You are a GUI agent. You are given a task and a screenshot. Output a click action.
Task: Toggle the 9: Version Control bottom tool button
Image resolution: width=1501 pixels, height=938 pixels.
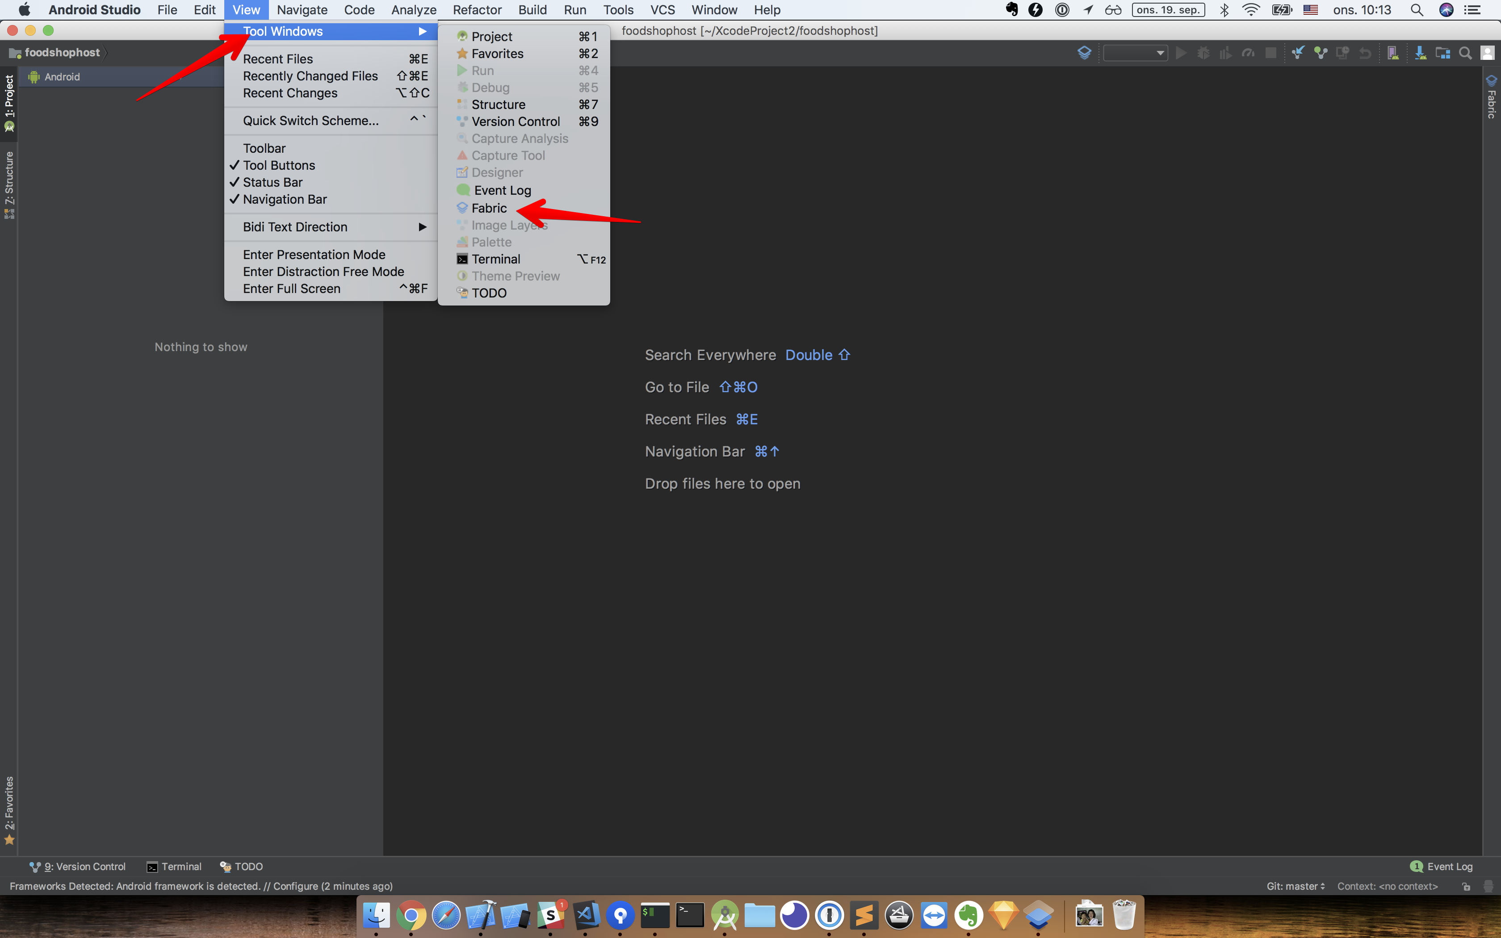(x=78, y=867)
